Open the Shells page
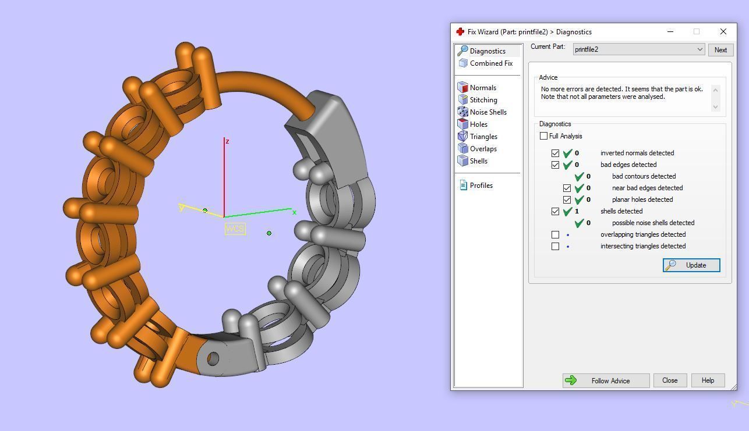Viewport: 749px width, 431px height. (479, 161)
